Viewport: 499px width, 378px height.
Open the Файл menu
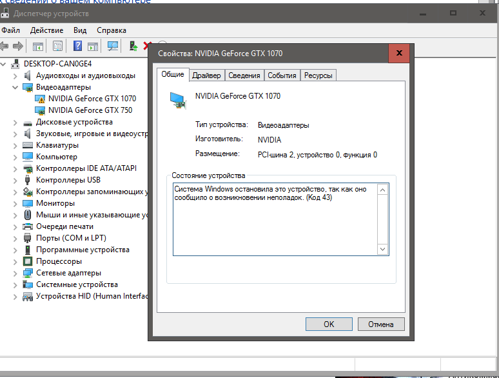coord(10,30)
